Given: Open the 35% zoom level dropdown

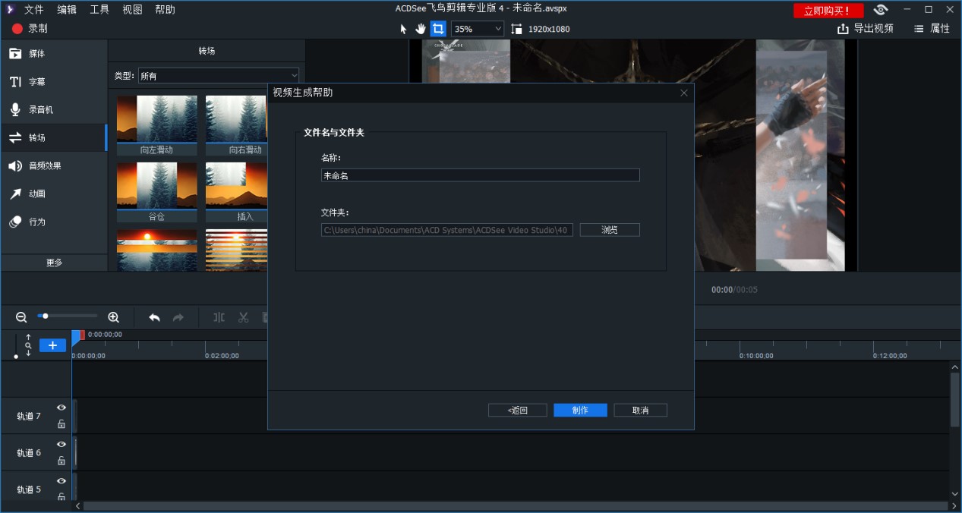Looking at the screenshot, I should (478, 29).
